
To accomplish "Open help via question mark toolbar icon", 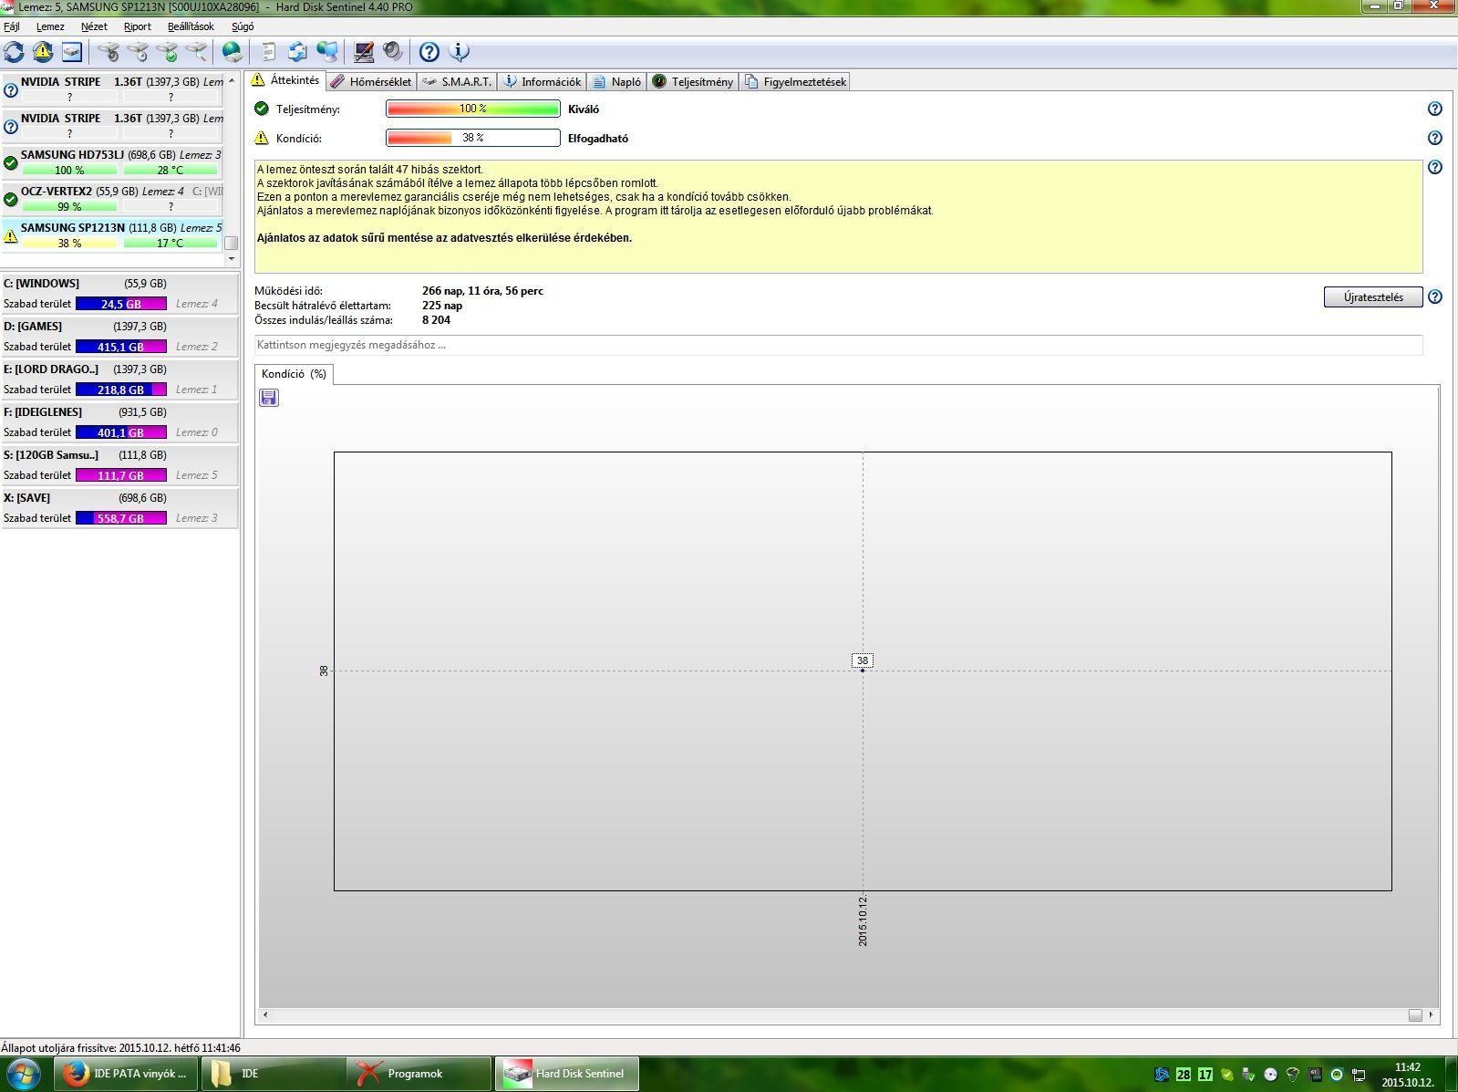I will [x=429, y=52].
